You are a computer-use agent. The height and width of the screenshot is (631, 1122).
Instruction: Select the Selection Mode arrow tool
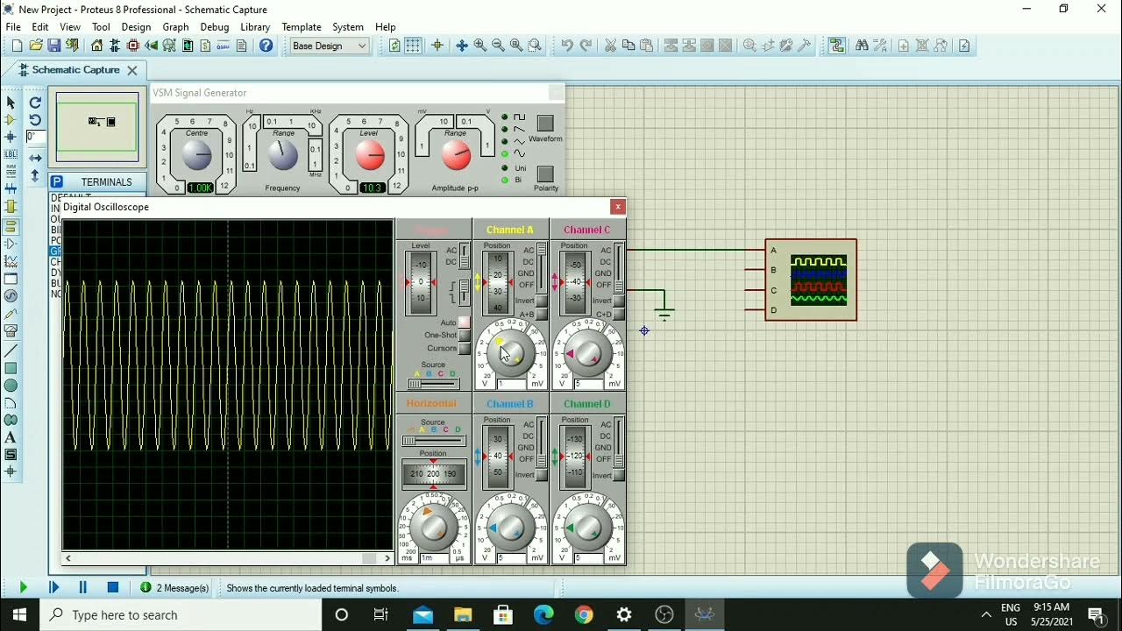[11, 103]
